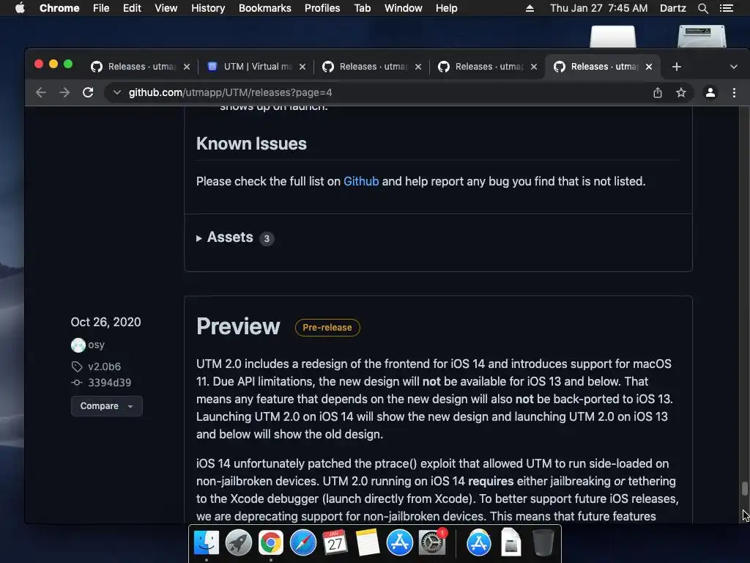Image resolution: width=750 pixels, height=563 pixels.
Task: Click the page vertical scrollbar thumb
Action: click(744, 489)
